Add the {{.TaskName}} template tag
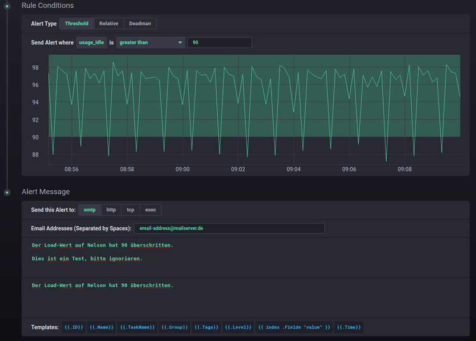The image size is (476, 341). point(137,327)
